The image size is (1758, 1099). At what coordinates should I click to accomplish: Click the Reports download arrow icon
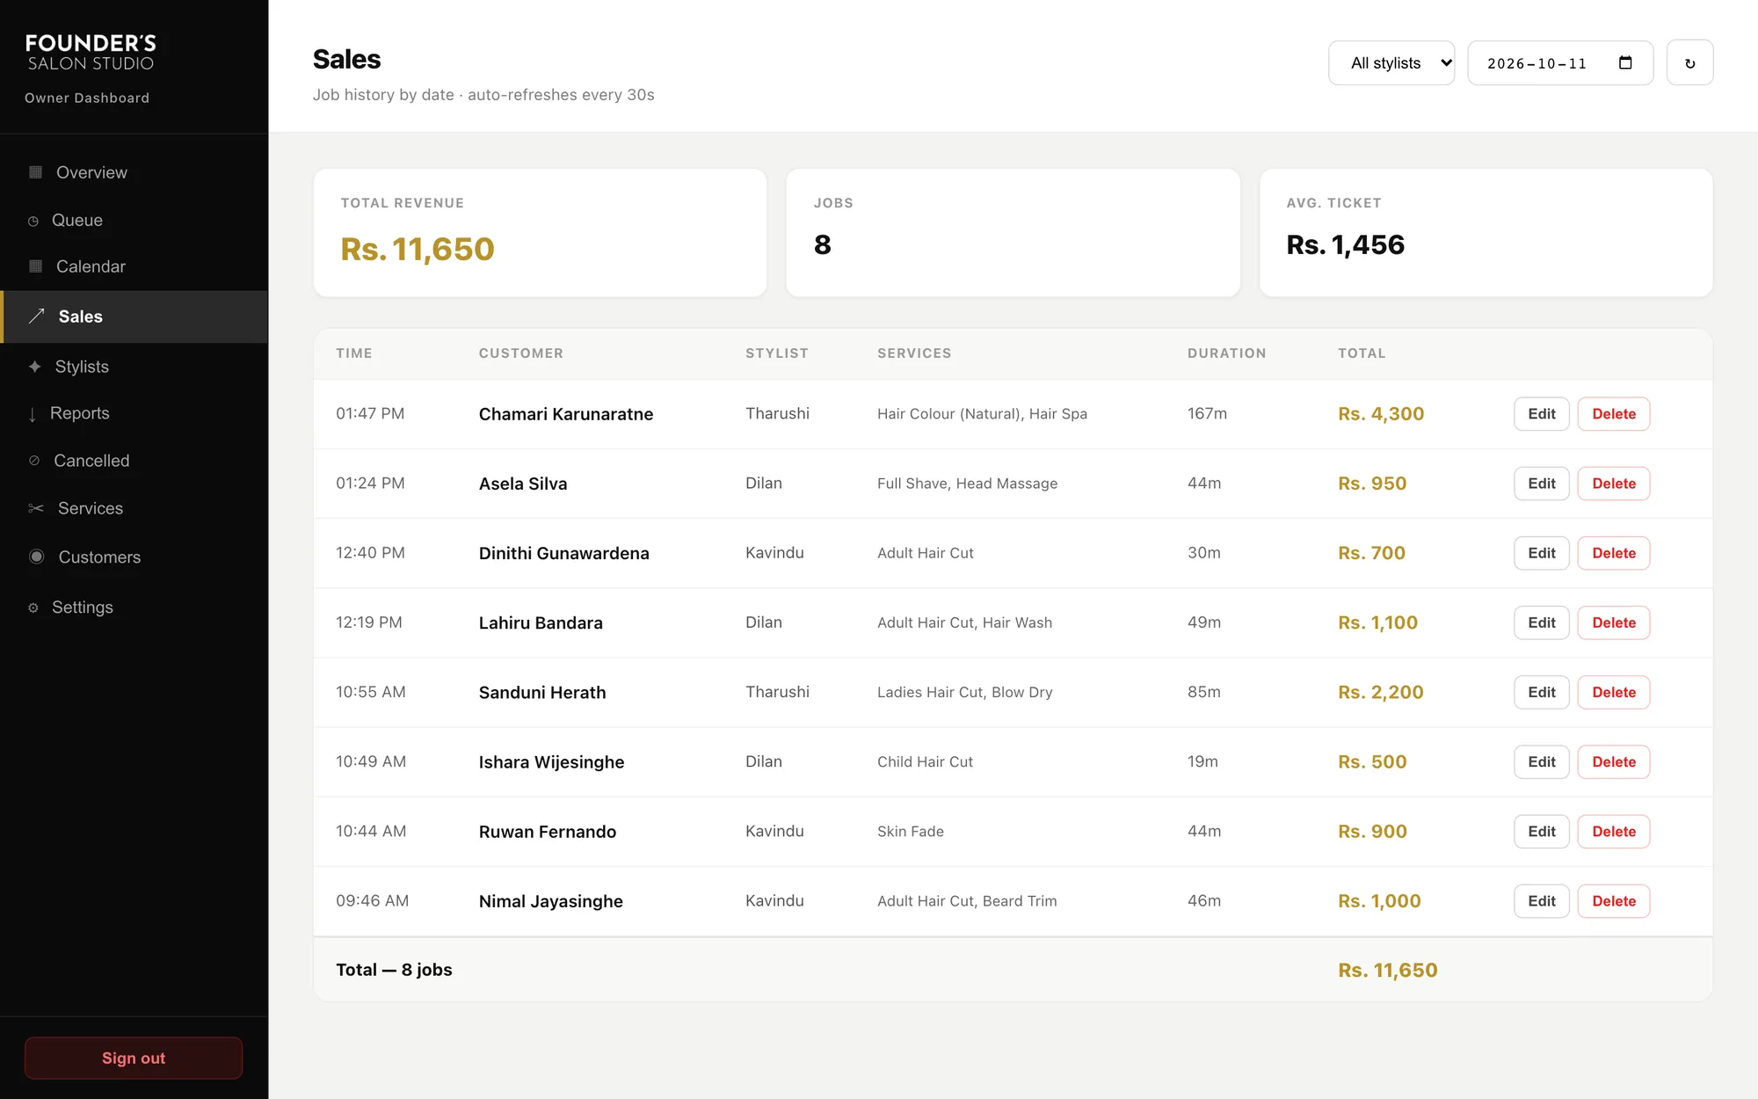[33, 414]
